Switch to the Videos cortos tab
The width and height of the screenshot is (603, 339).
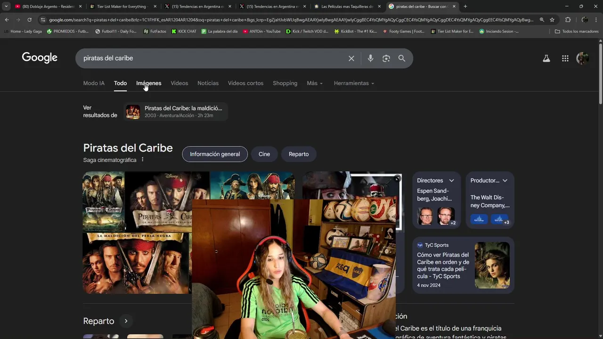[245, 83]
